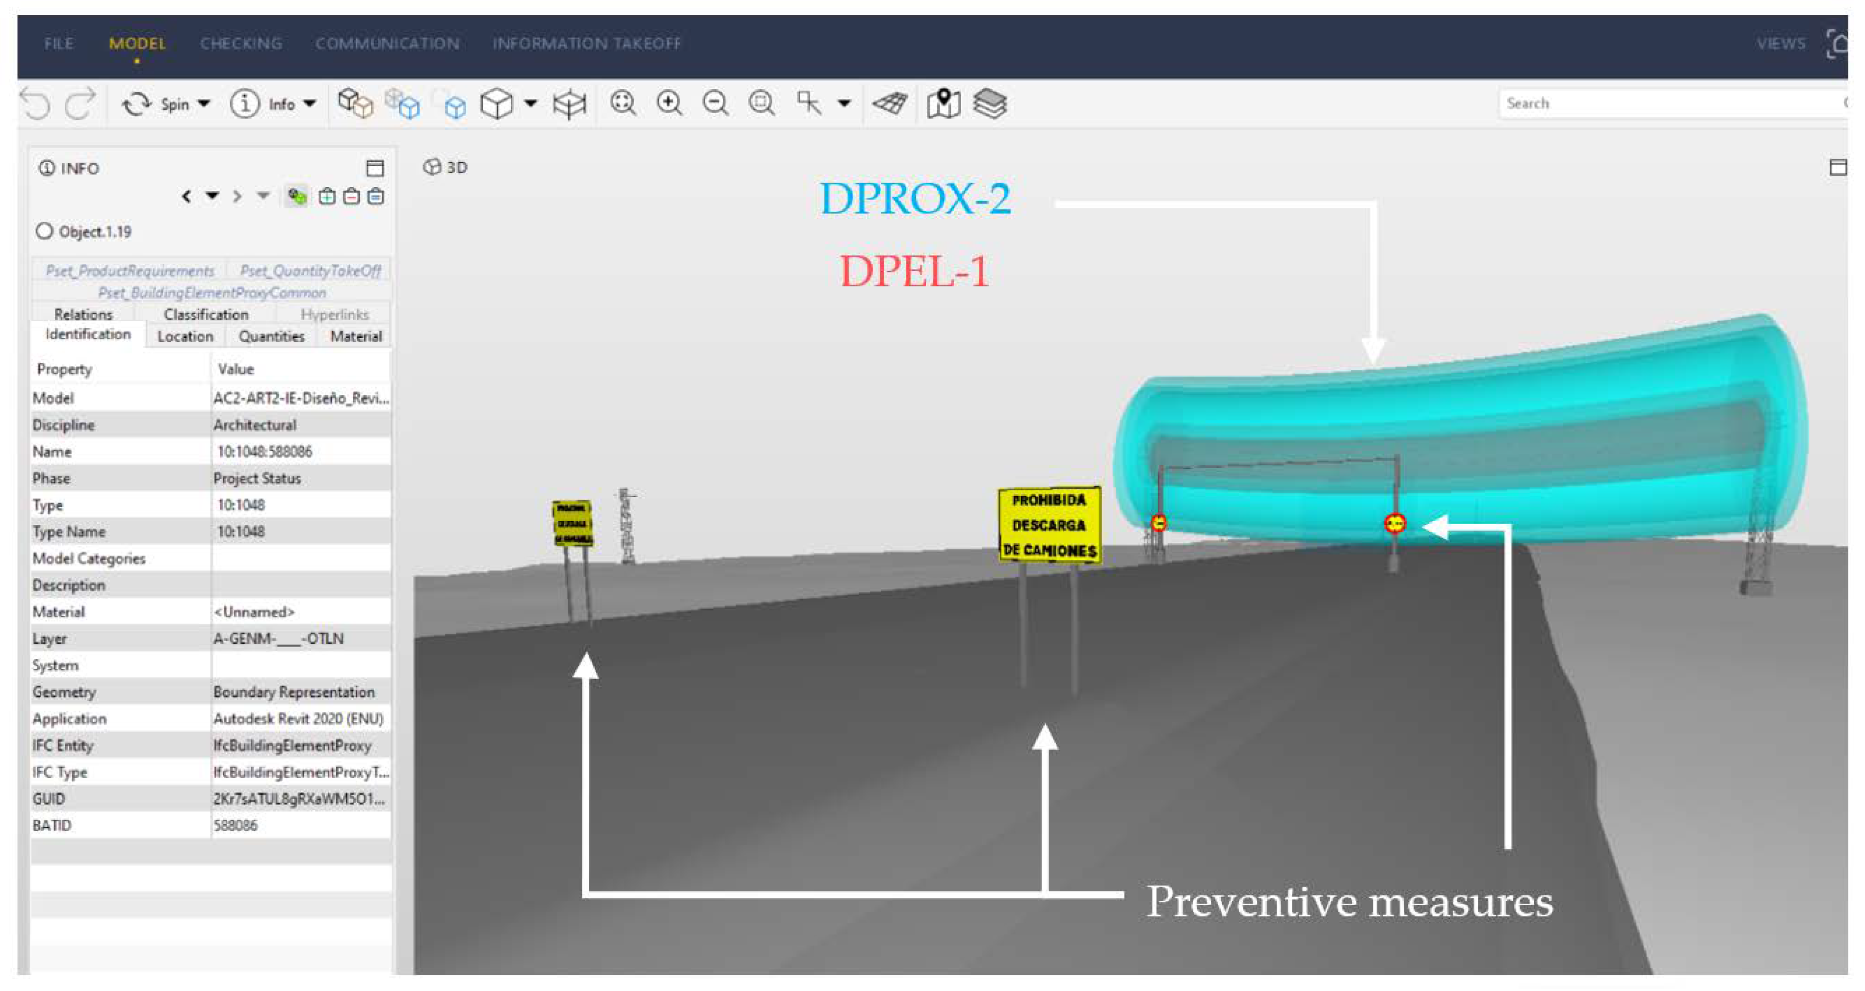Image resolution: width=1865 pixels, height=991 pixels.
Task: Open the map location marker tool
Action: [944, 103]
